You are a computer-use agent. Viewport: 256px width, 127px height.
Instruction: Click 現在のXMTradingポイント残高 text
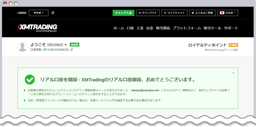click(221, 50)
